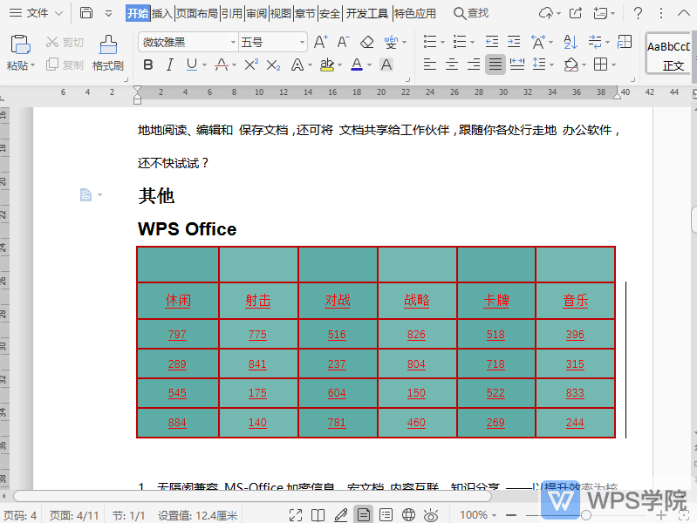The image size is (697, 523).
Task: Activate the Format Painter brush
Action: [108, 52]
